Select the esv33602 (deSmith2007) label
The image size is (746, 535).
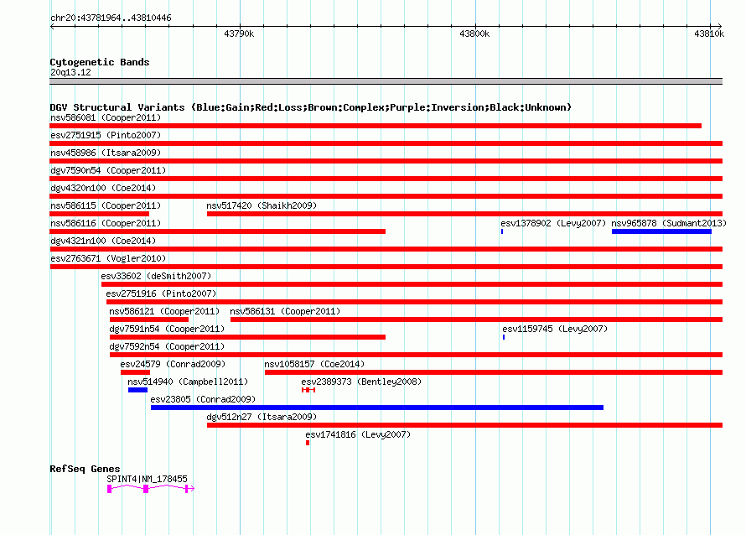click(x=156, y=276)
